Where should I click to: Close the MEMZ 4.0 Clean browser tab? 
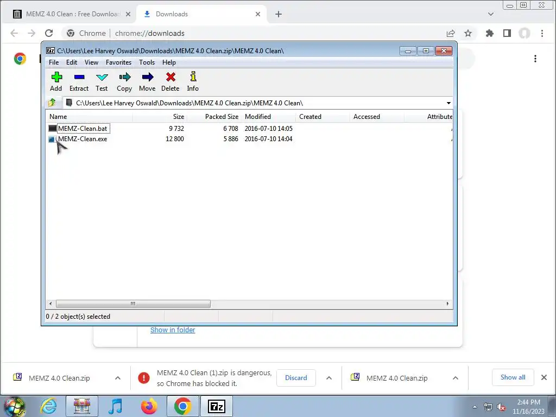tap(128, 14)
